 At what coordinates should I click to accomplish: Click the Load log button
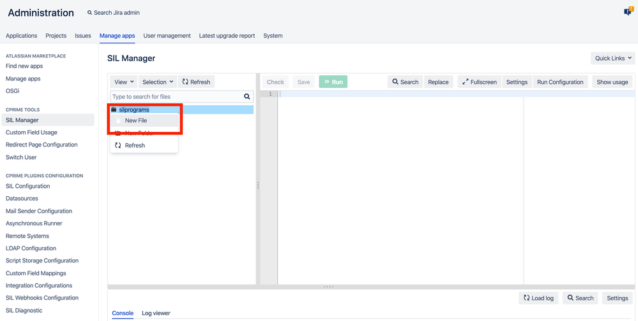(x=539, y=298)
